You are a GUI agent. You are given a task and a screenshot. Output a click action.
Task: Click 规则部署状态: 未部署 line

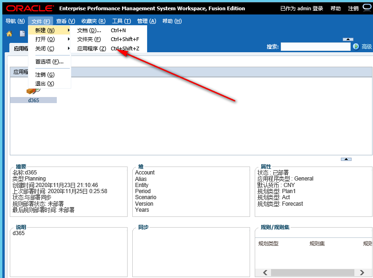pyautogui.click(x=38, y=204)
